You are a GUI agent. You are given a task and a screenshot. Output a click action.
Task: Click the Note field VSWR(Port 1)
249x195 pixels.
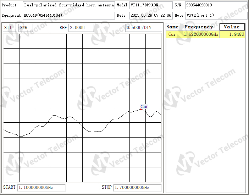[216, 16]
